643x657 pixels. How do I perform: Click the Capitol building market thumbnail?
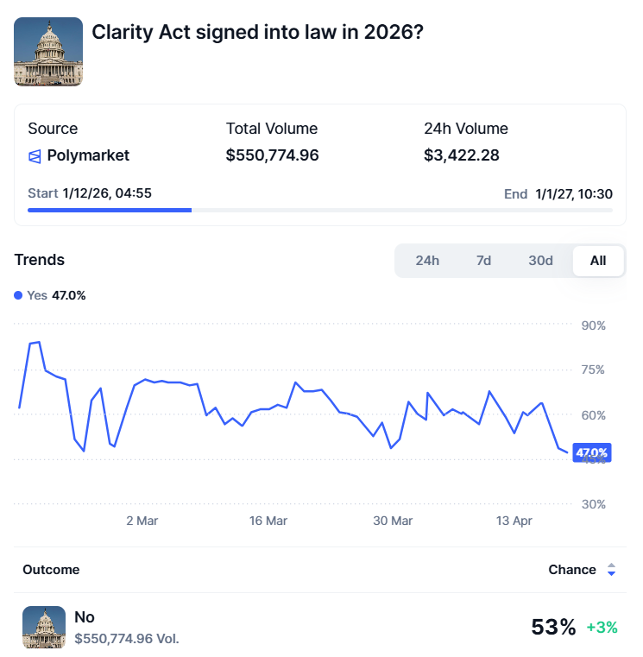(48, 52)
